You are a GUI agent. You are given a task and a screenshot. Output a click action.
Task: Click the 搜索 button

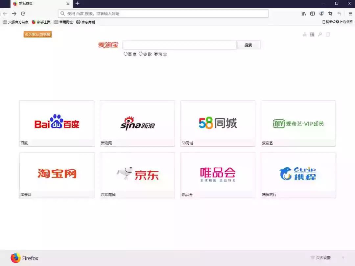248,45
